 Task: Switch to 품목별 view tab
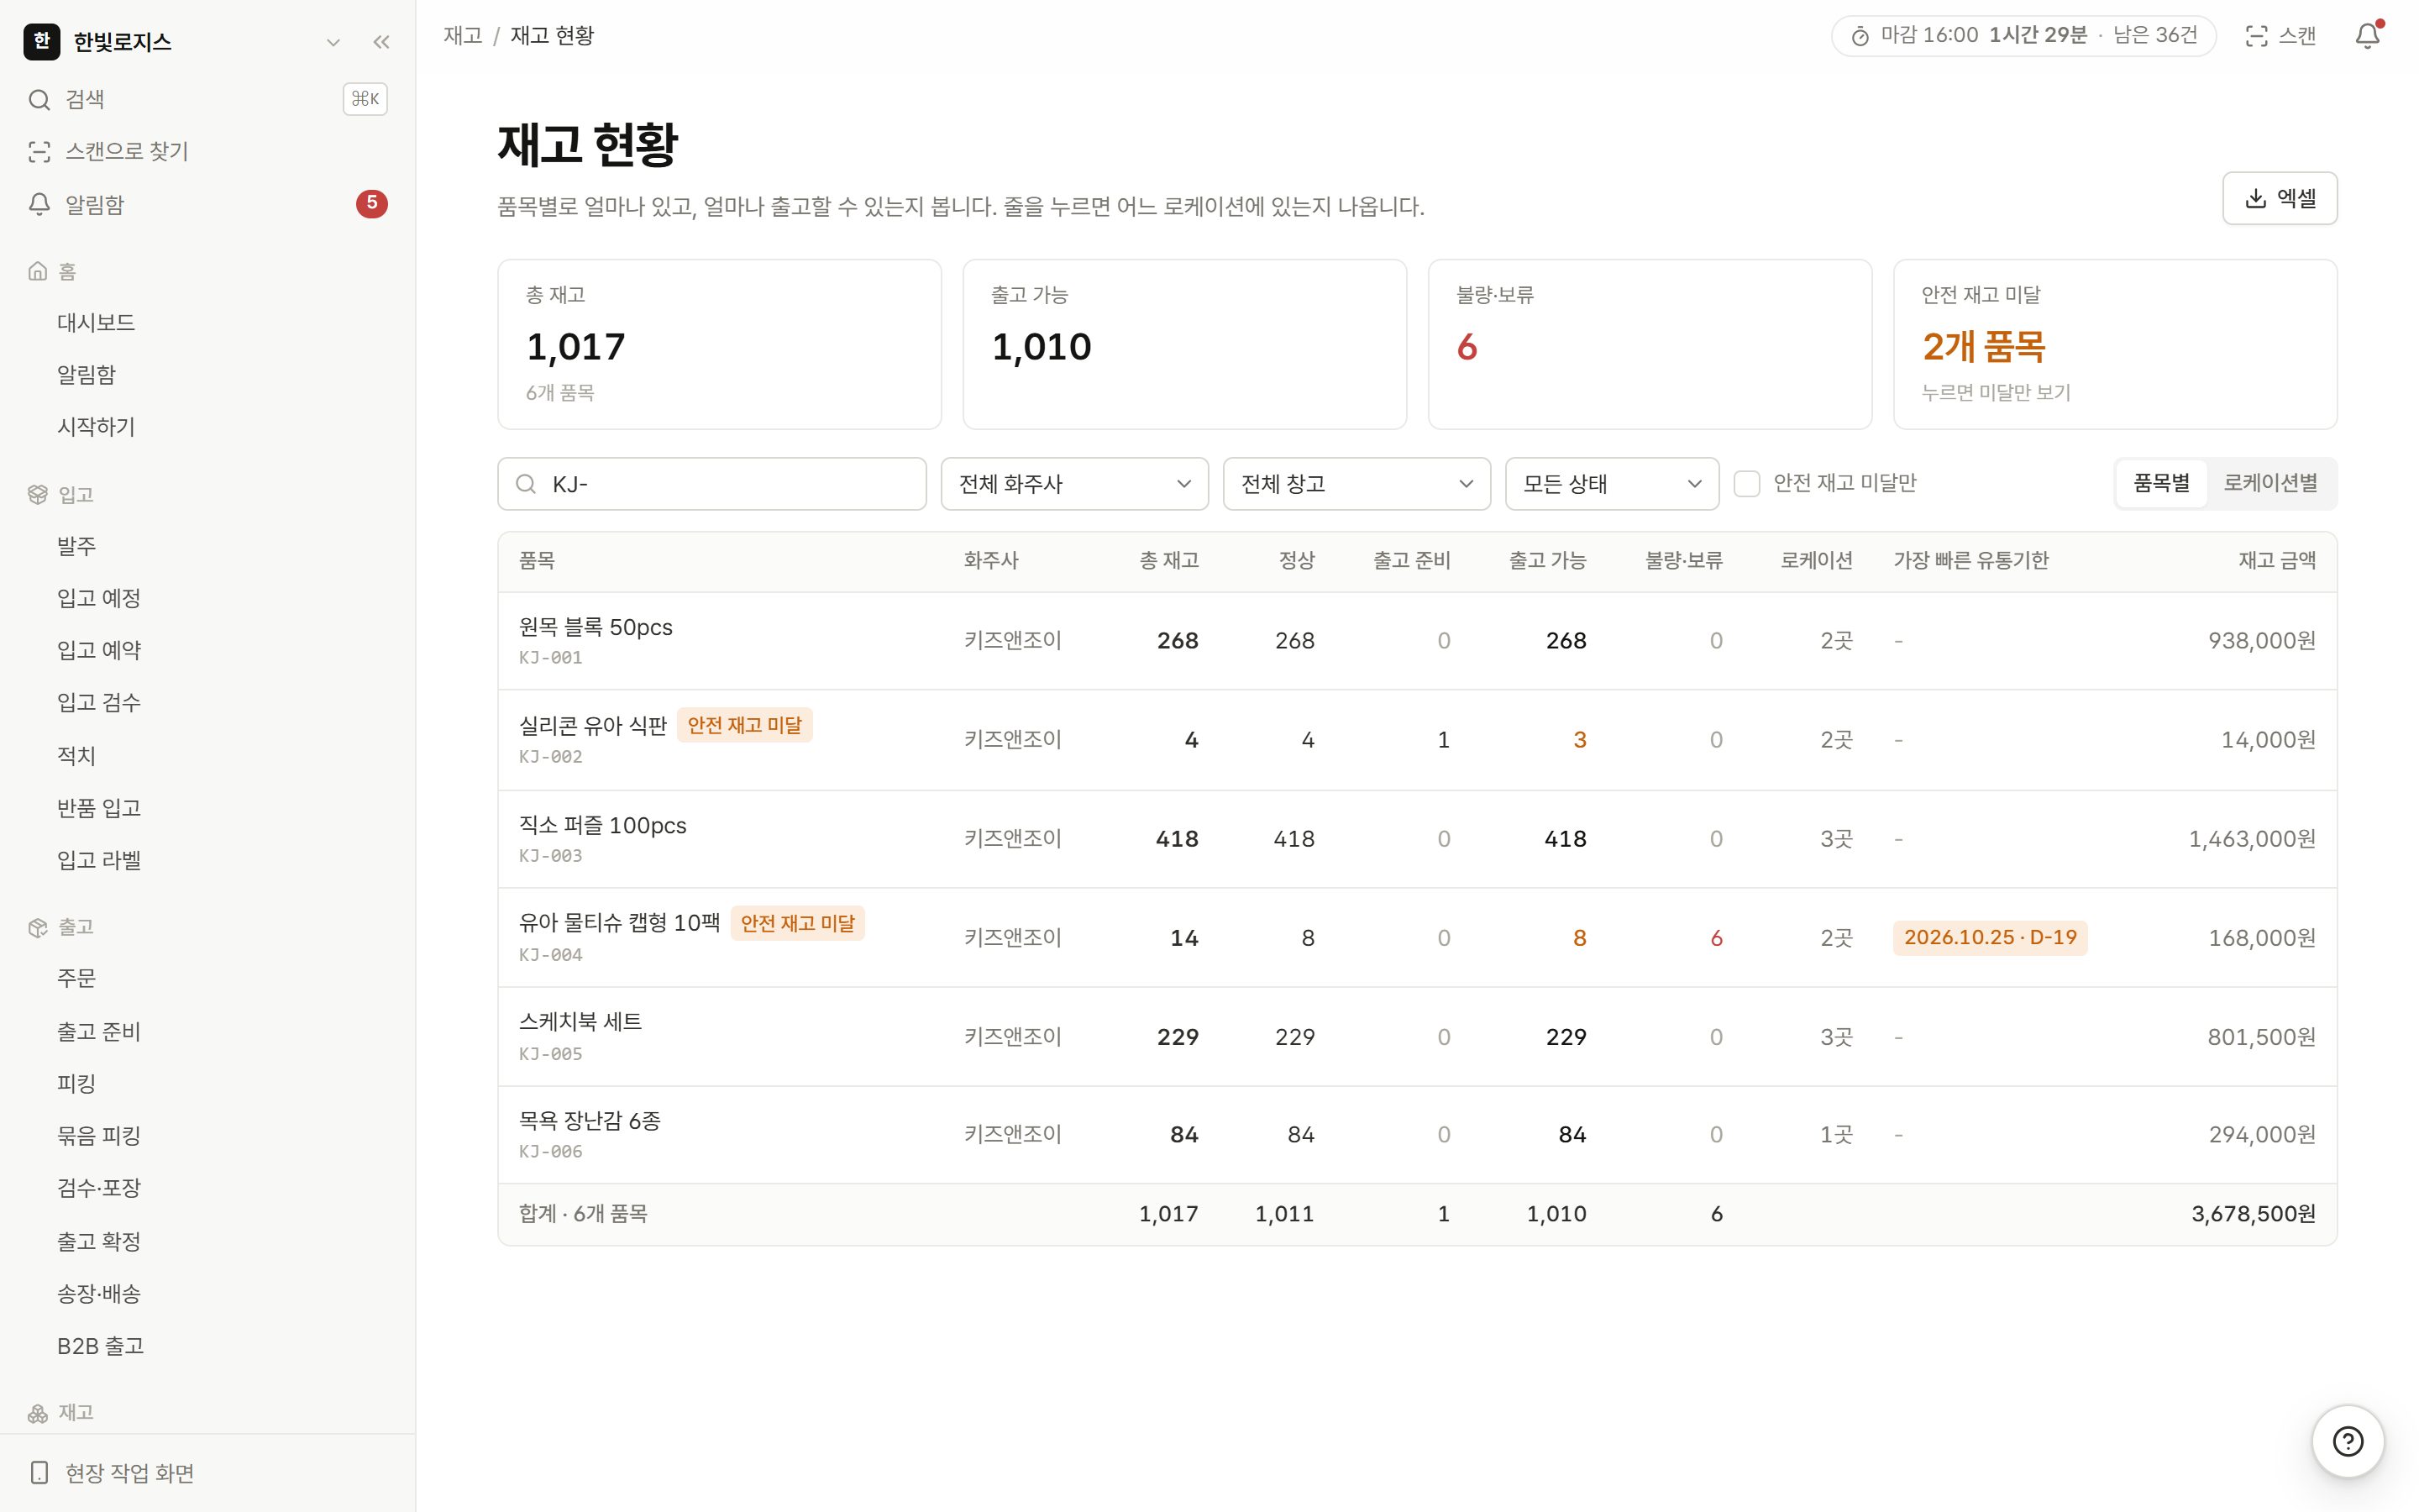coord(2161,483)
